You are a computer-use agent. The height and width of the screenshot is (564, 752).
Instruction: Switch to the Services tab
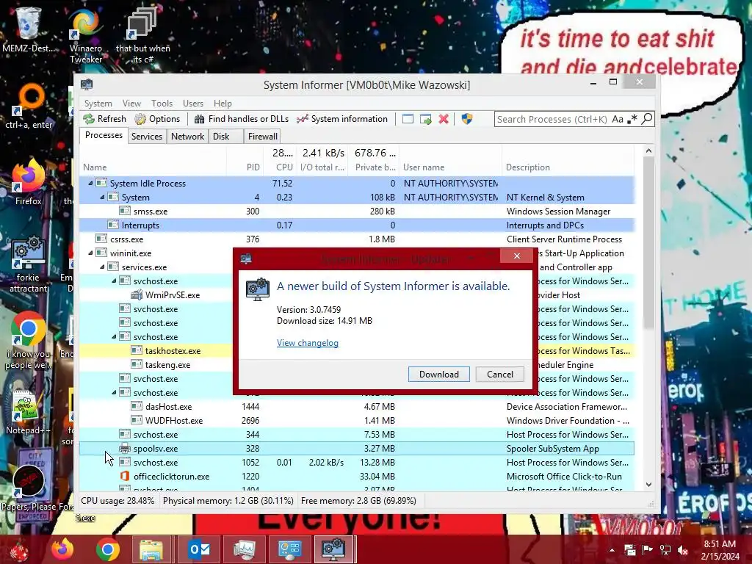point(147,136)
